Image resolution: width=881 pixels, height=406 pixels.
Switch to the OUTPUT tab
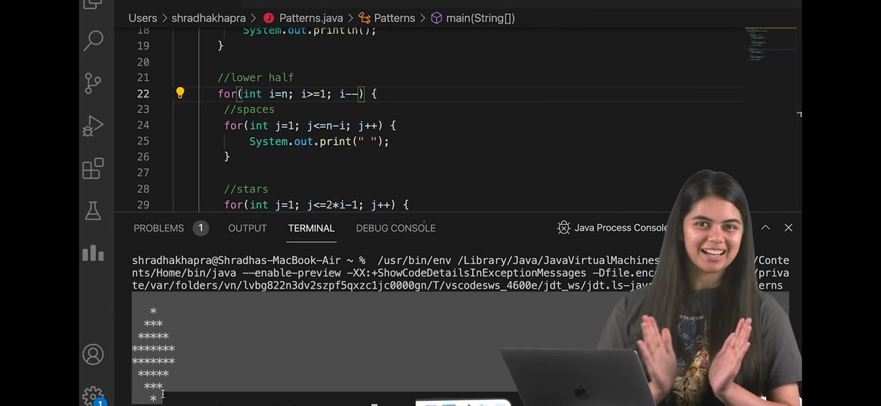tap(247, 228)
